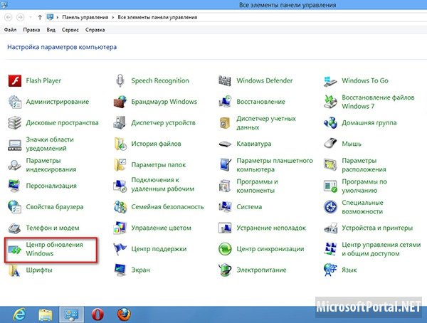Click the Параметры папок icon

120,165
